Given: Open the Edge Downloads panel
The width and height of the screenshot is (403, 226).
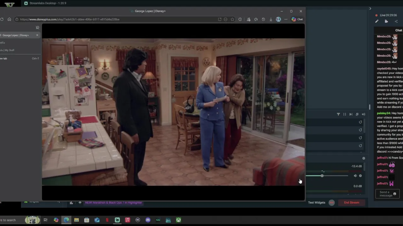Looking at the screenshot, I should [x=271, y=19].
